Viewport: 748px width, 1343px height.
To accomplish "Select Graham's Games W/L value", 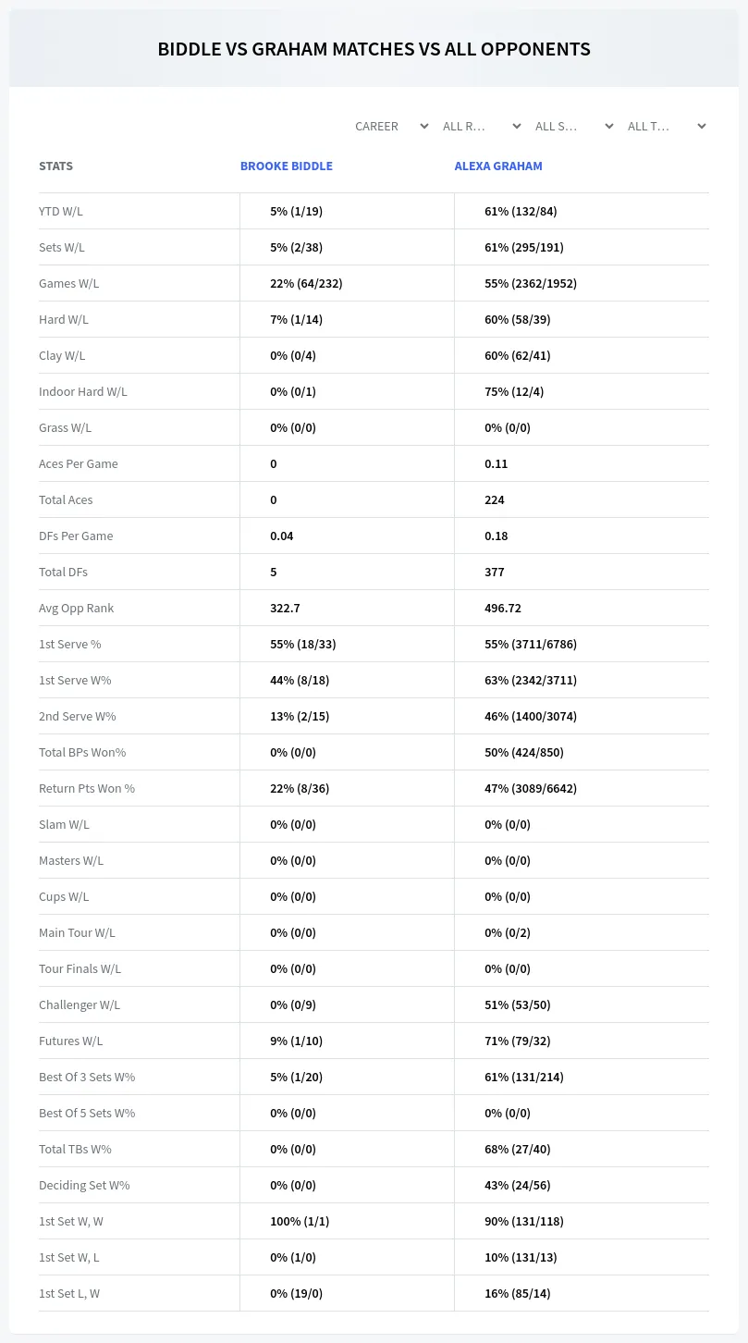I will (531, 283).
